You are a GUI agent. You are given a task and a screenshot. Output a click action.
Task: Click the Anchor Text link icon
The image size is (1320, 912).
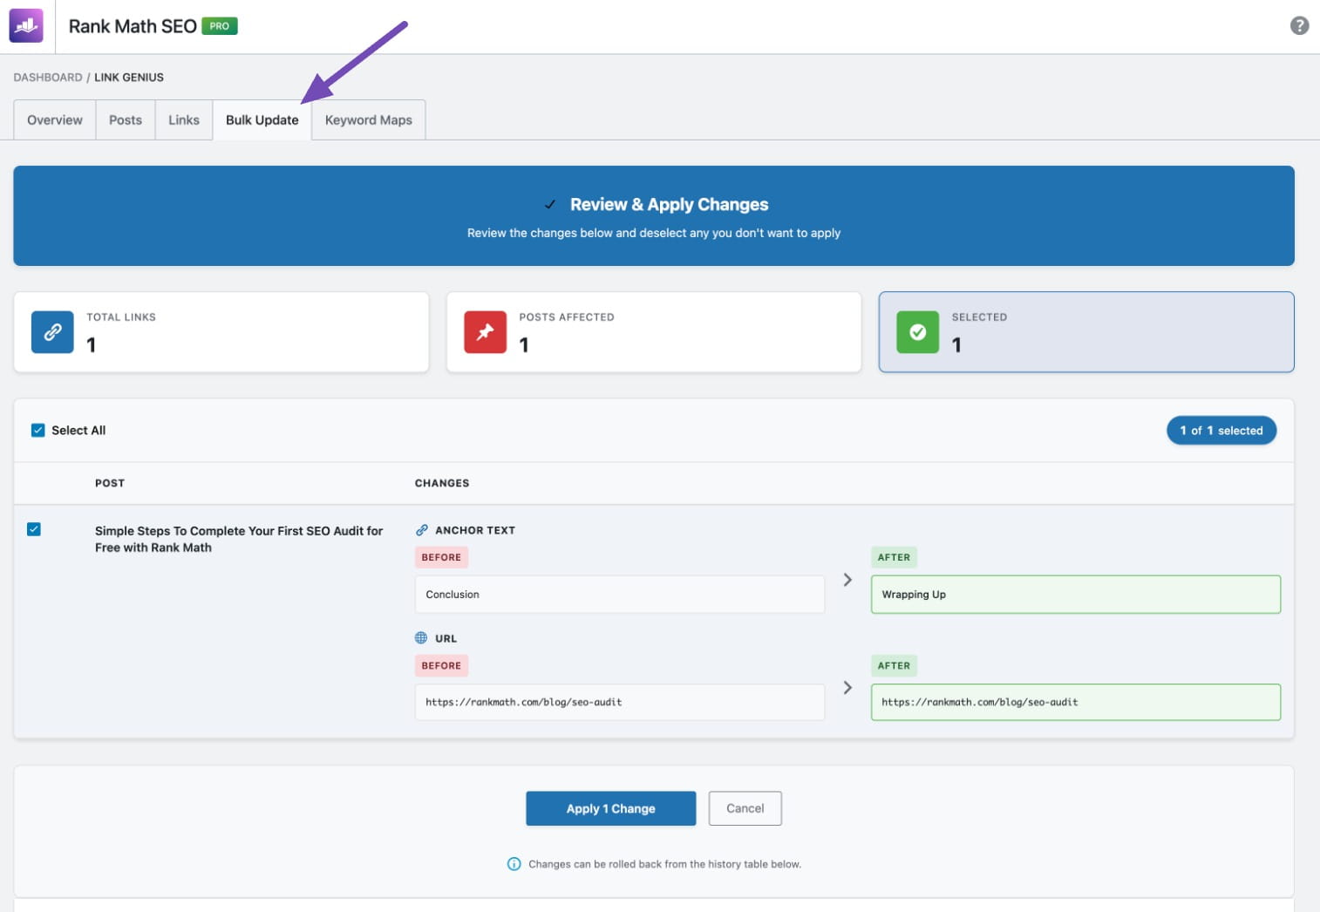click(422, 530)
